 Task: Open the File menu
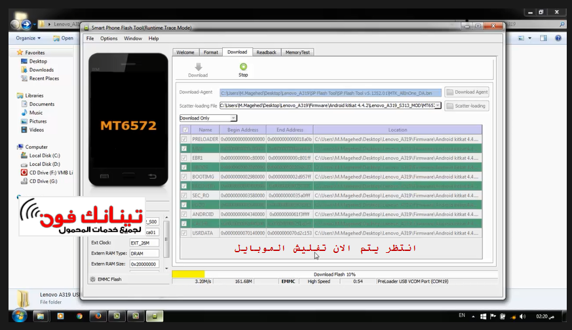click(90, 38)
